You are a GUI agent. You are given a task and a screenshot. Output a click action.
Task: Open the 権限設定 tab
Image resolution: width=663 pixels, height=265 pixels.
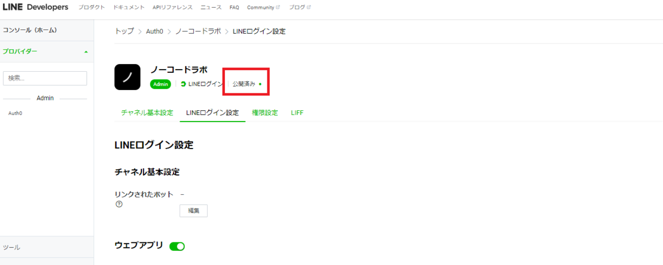[x=265, y=113]
